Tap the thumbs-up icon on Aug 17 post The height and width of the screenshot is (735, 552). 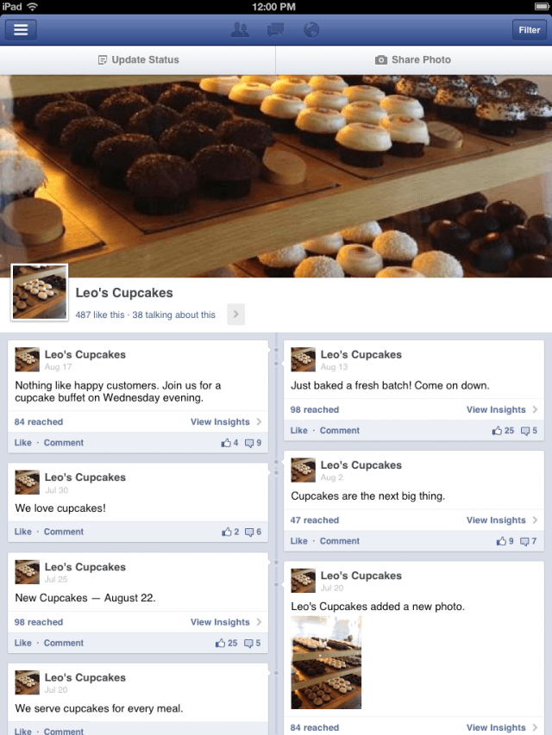(226, 443)
